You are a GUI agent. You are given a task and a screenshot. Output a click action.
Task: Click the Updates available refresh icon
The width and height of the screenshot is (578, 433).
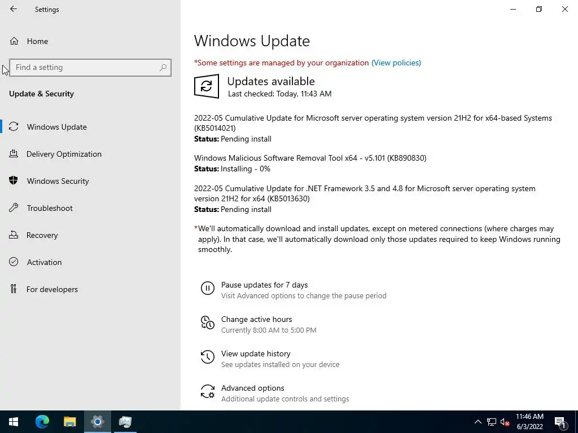pyautogui.click(x=207, y=86)
